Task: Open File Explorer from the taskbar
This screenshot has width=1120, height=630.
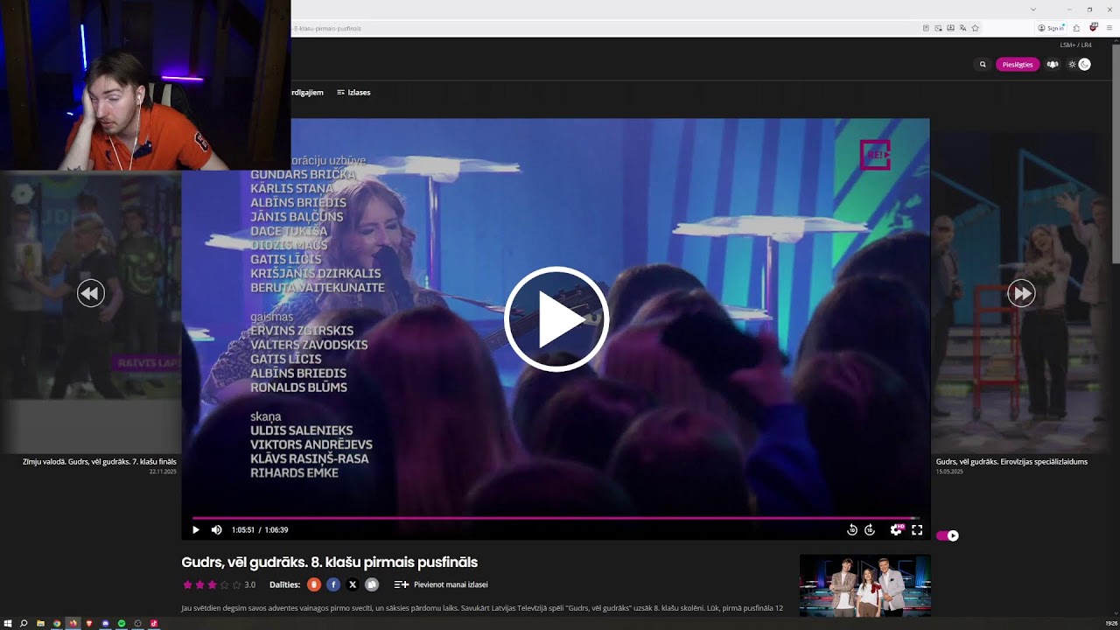Action: 40,623
